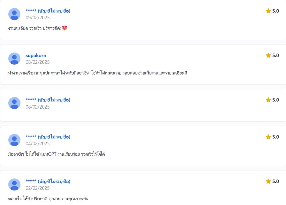The height and width of the screenshot is (205, 286).
Task: Click the star icon on supakorn's review
Action: [x=268, y=55]
